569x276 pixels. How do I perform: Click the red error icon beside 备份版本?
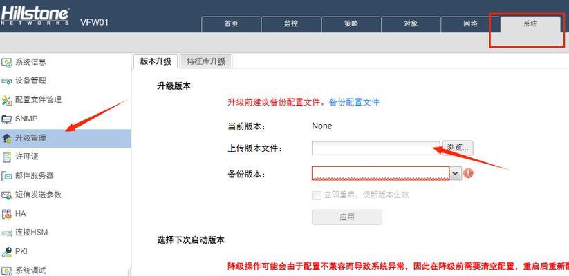pos(468,173)
